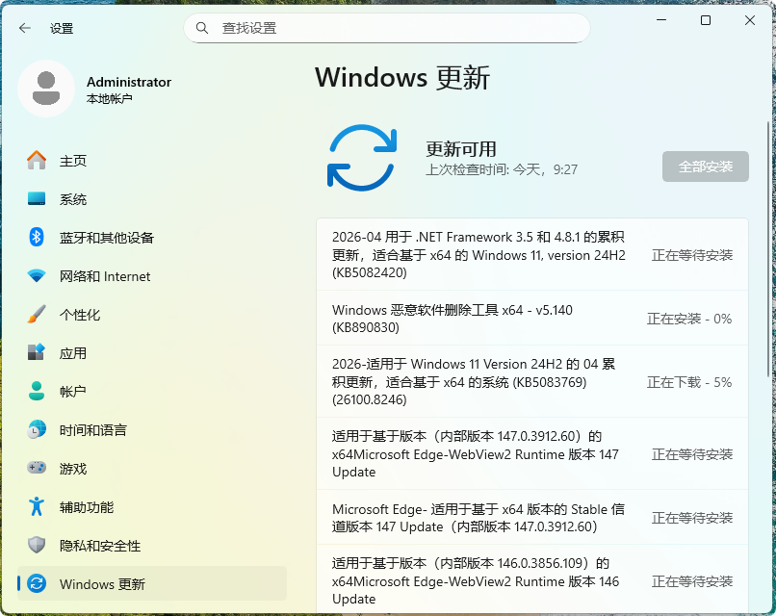Maximize the Settings window

pyautogui.click(x=706, y=20)
